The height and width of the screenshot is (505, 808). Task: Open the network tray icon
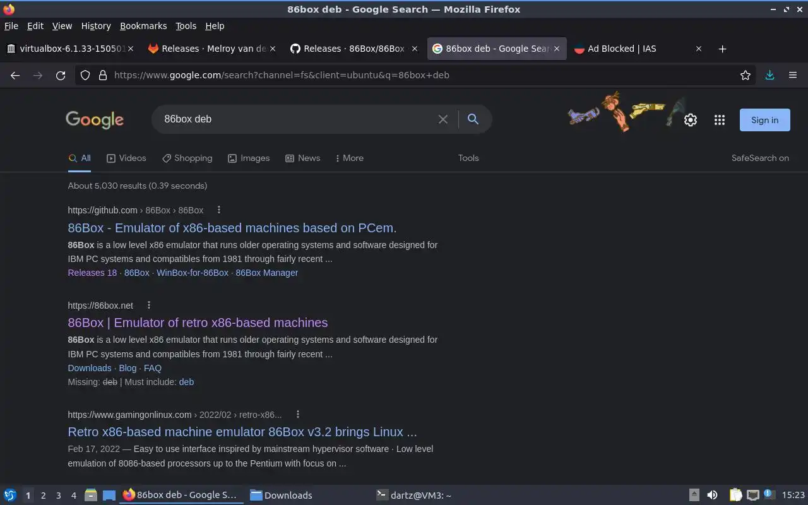pyautogui.click(x=752, y=496)
